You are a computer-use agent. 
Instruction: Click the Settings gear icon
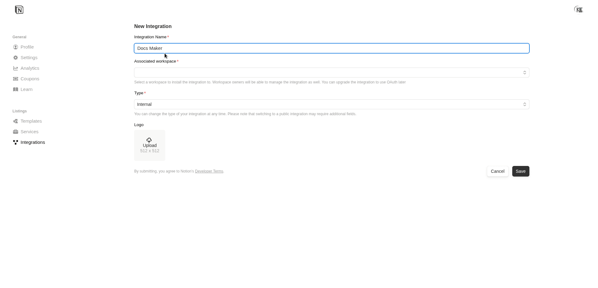(16, 58)
